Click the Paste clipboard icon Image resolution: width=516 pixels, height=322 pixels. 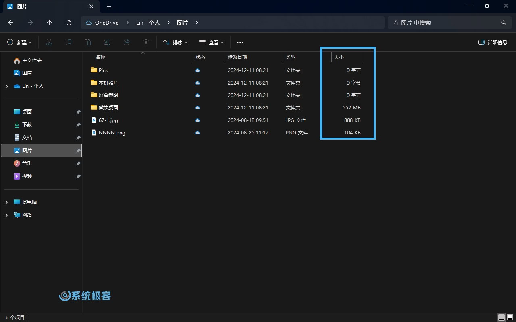tap(88, 42)
